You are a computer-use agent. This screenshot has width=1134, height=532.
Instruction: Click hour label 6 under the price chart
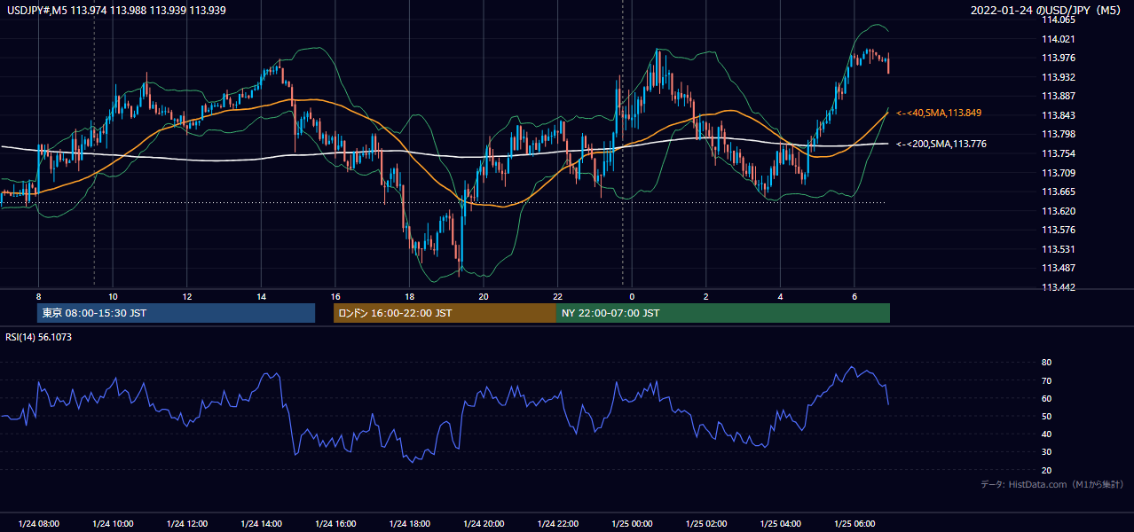click(x=854, y=296)
